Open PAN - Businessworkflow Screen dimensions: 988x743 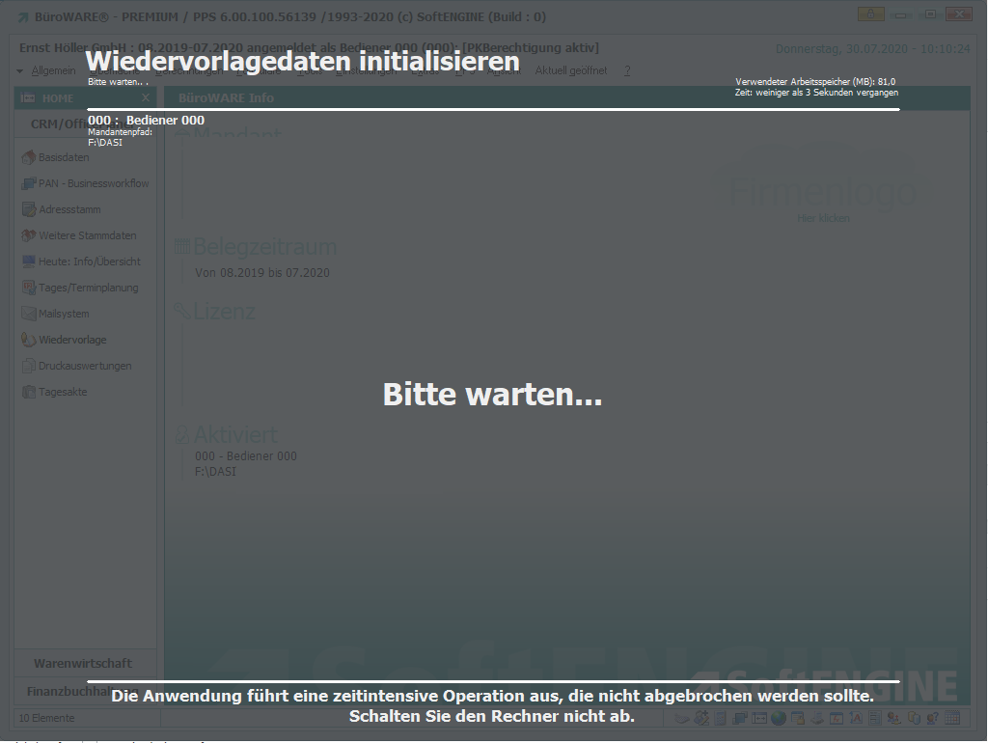pos(93,183)
